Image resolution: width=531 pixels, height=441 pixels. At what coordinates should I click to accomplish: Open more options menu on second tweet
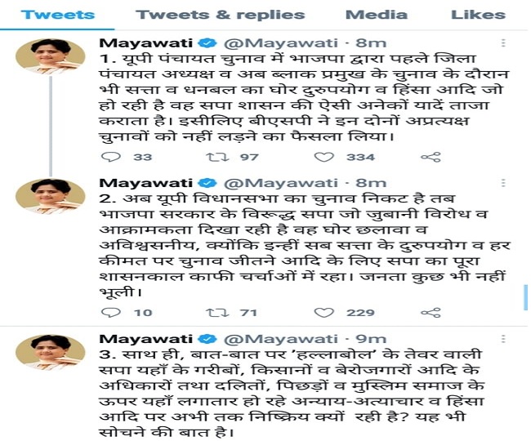[503, 183]
